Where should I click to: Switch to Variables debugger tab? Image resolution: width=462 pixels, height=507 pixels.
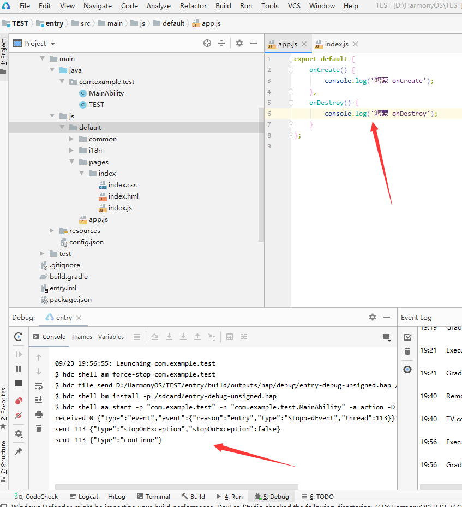(x=111, y=337)
